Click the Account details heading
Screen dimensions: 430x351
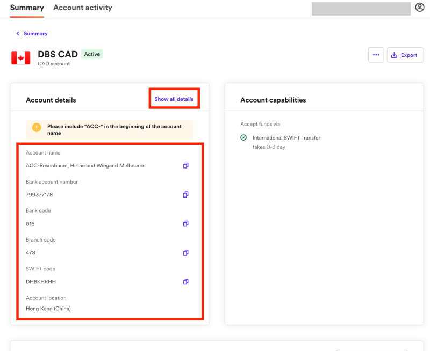51,100
